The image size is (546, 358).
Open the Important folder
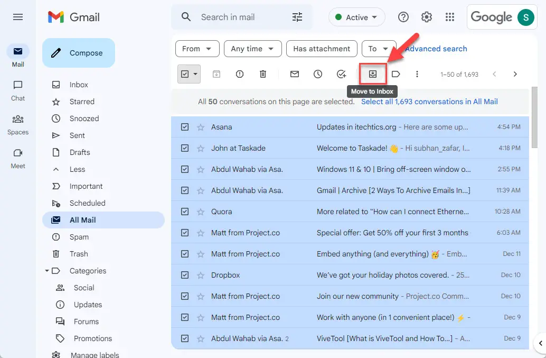click(x=103, y=186)
